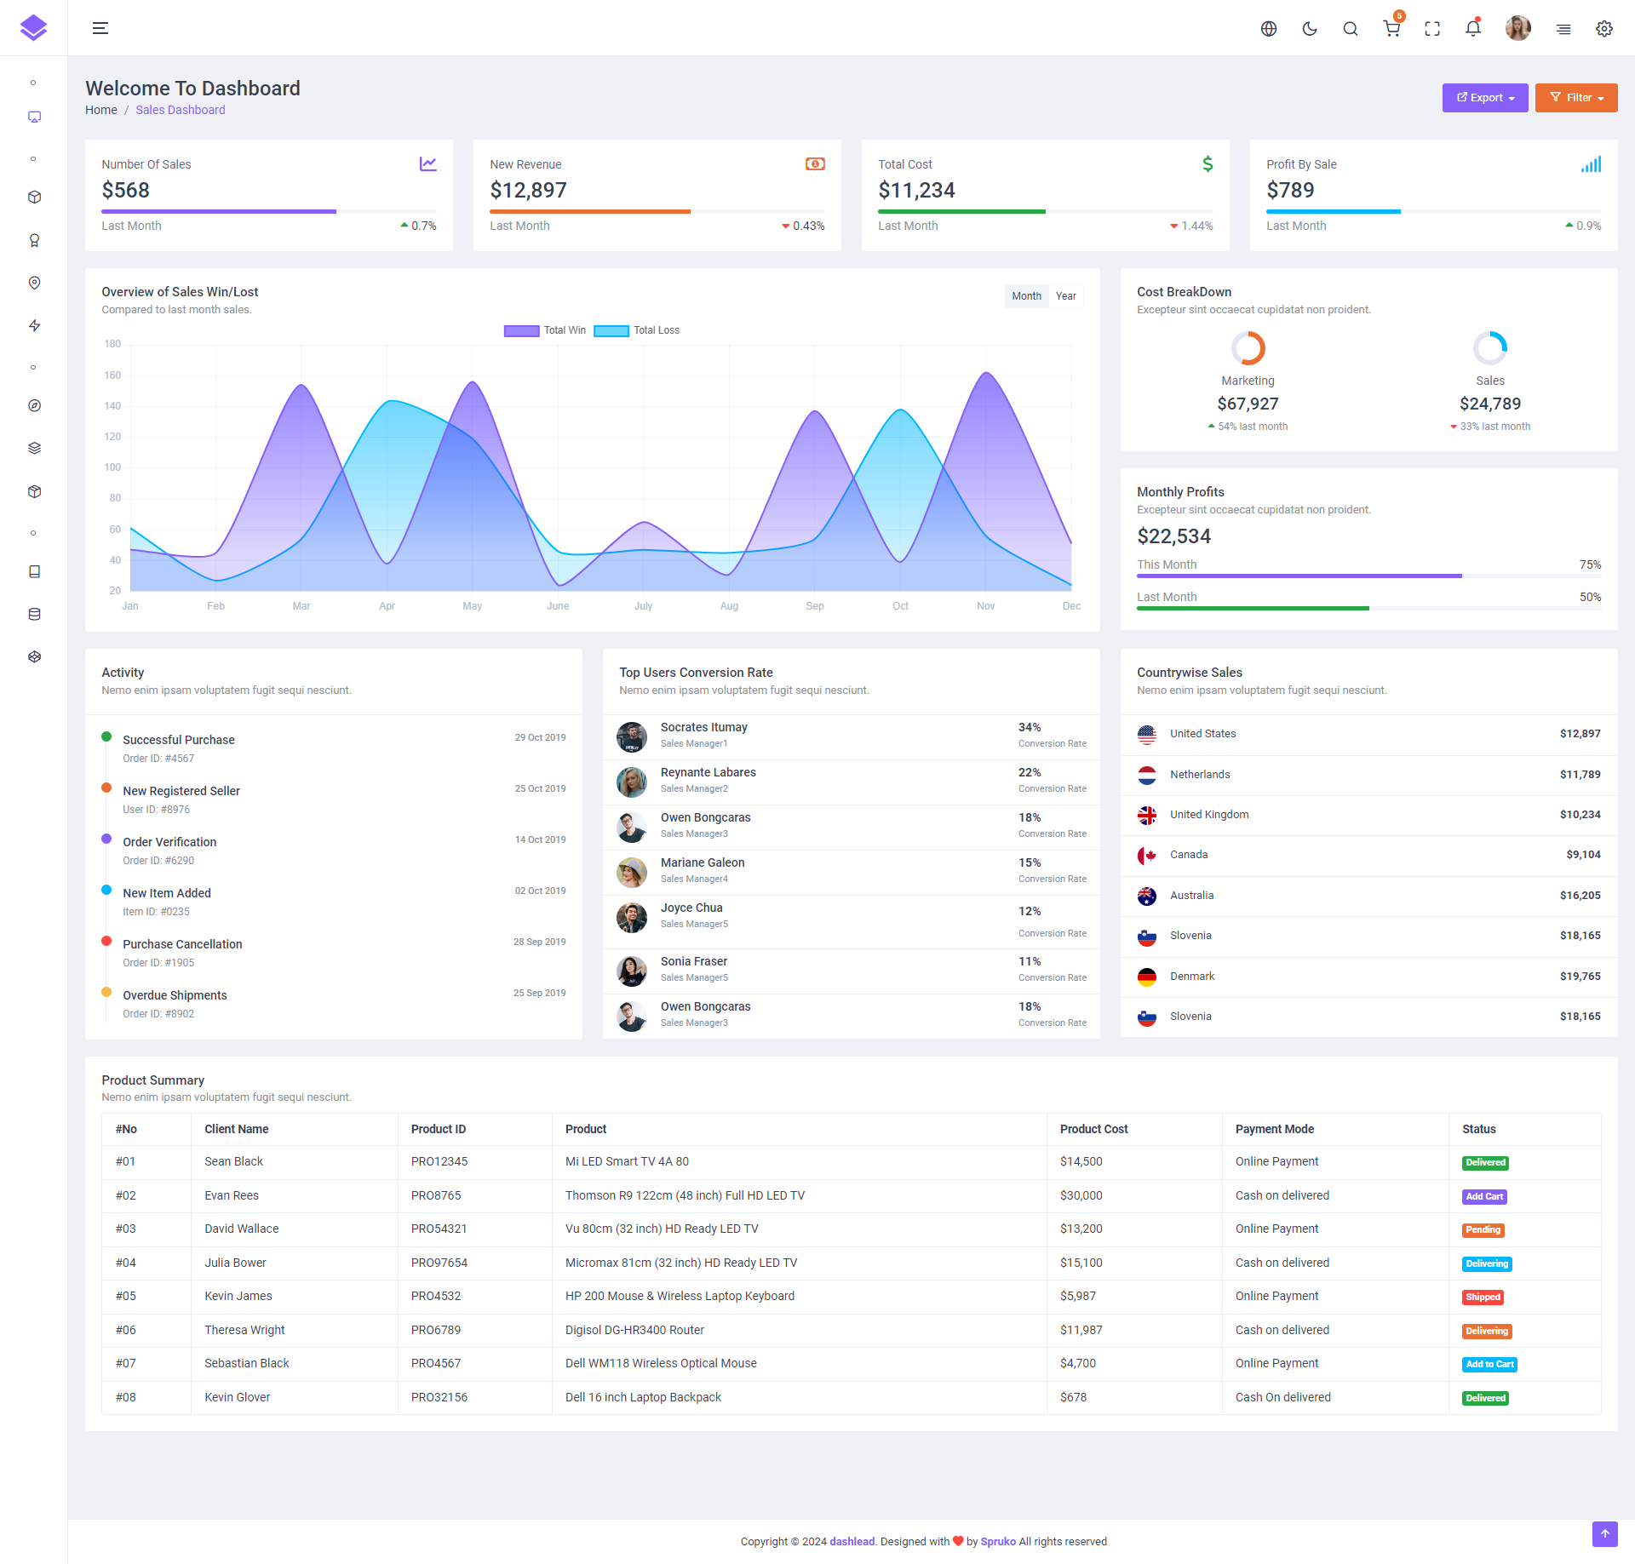Click the globe language icon
The width and height of the screenshot is (1635, 1564).
[1269, 29]
